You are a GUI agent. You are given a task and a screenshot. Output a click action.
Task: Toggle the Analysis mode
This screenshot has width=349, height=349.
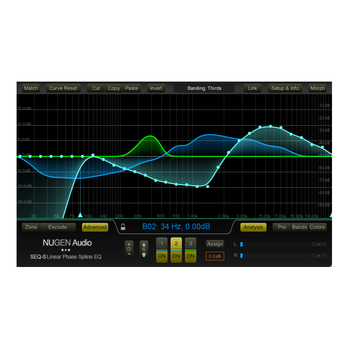[x=253, y=227]
